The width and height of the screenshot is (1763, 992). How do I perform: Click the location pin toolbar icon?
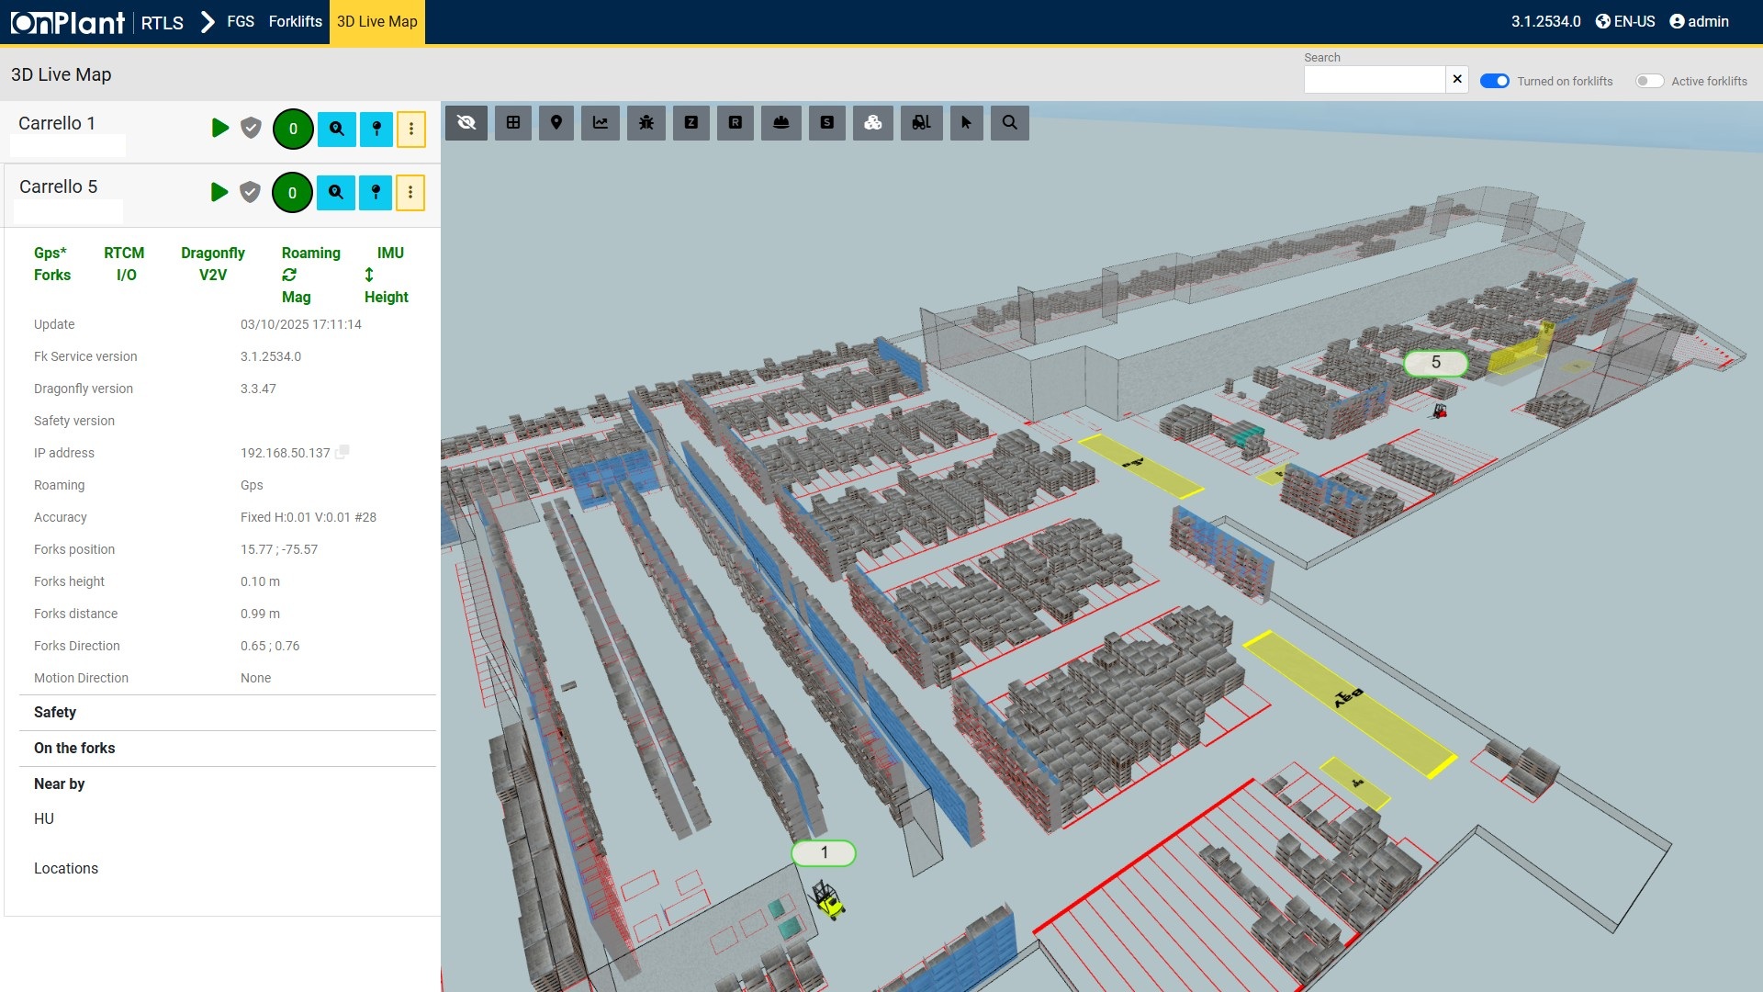click(556, 122)
